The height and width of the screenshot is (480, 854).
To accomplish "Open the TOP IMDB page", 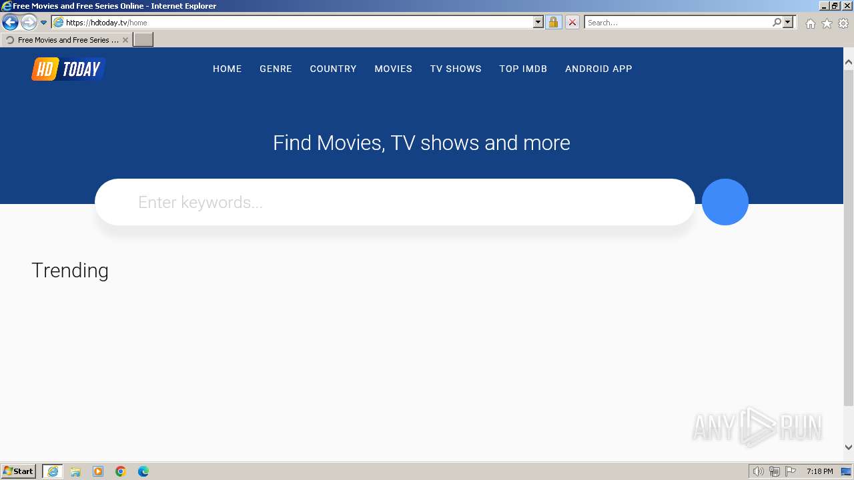I will [523, 69].
